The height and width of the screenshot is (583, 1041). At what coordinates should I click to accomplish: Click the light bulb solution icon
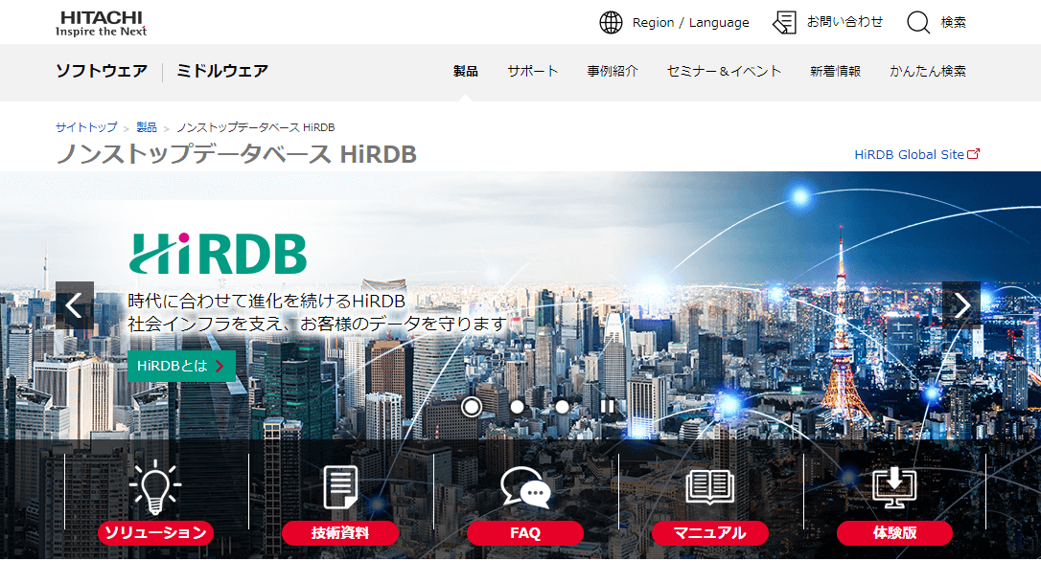click(x=155, y=487)
